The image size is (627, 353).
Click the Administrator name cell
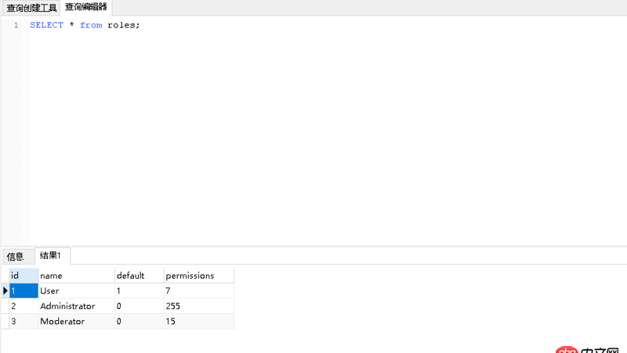[75, 306]
